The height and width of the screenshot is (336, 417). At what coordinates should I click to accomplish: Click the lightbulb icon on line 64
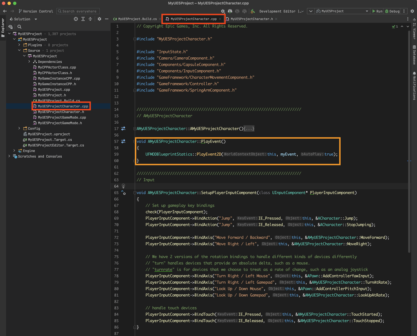coord(123,186)
